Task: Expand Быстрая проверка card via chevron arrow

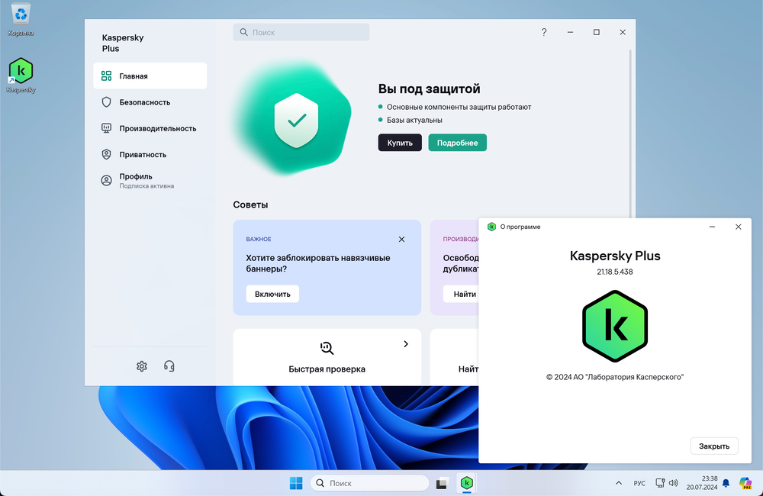Action: point(406,343)
